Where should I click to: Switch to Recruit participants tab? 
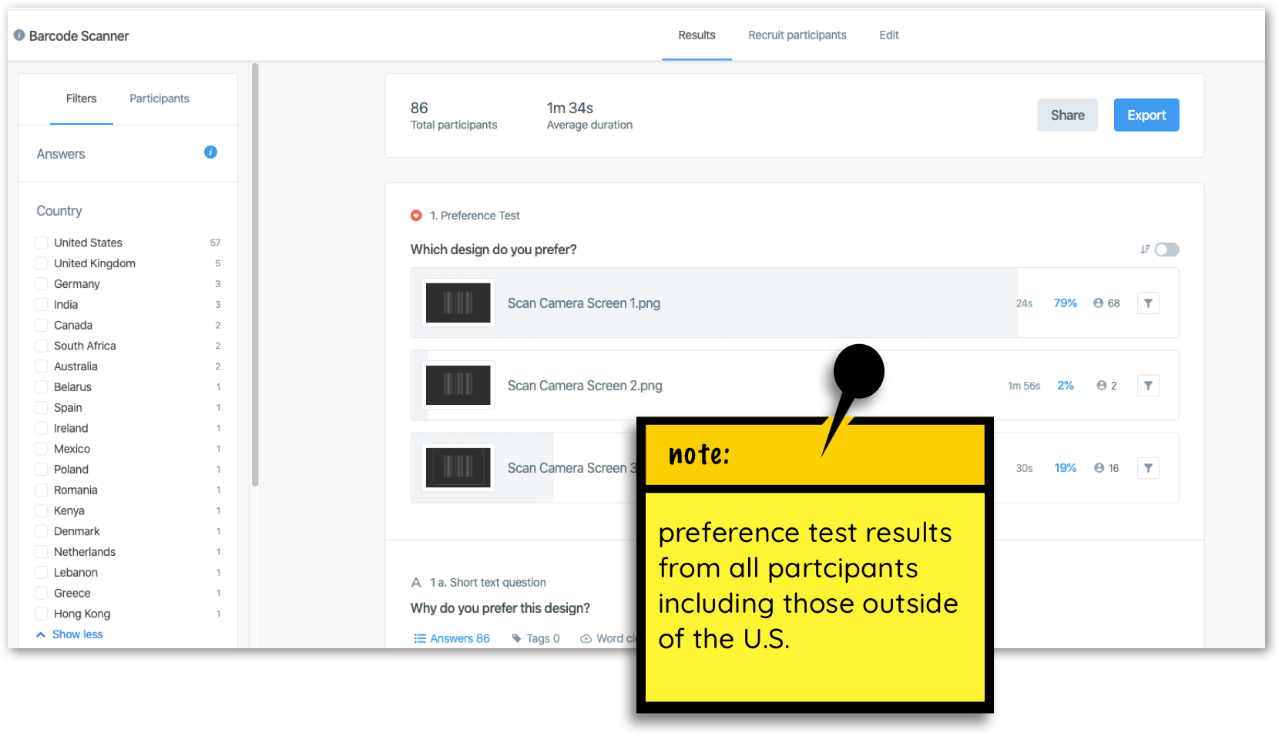(x=797, y=35)
